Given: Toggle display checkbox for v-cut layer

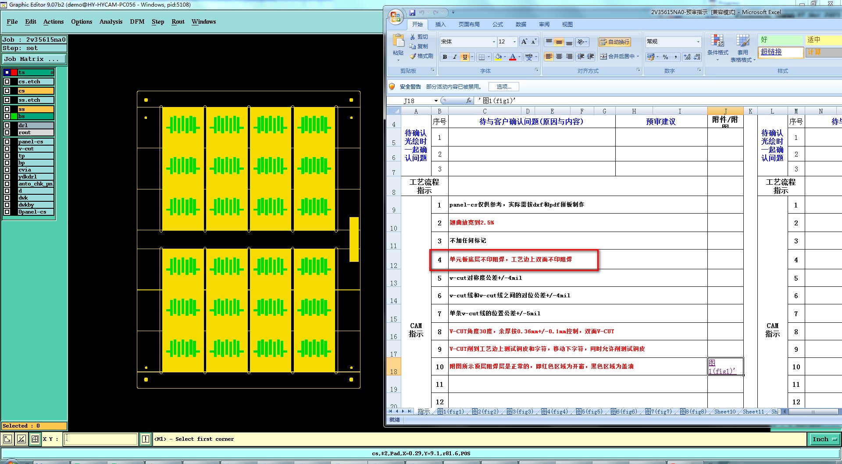Looking at the screenshot, I should 7,149.
